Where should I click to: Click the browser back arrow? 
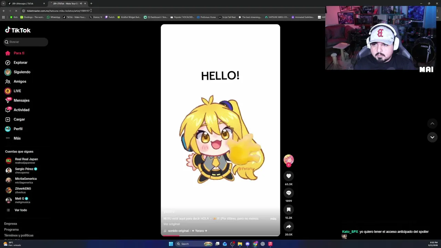click(x=4, y=11)
